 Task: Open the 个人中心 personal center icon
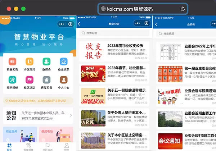63,80
